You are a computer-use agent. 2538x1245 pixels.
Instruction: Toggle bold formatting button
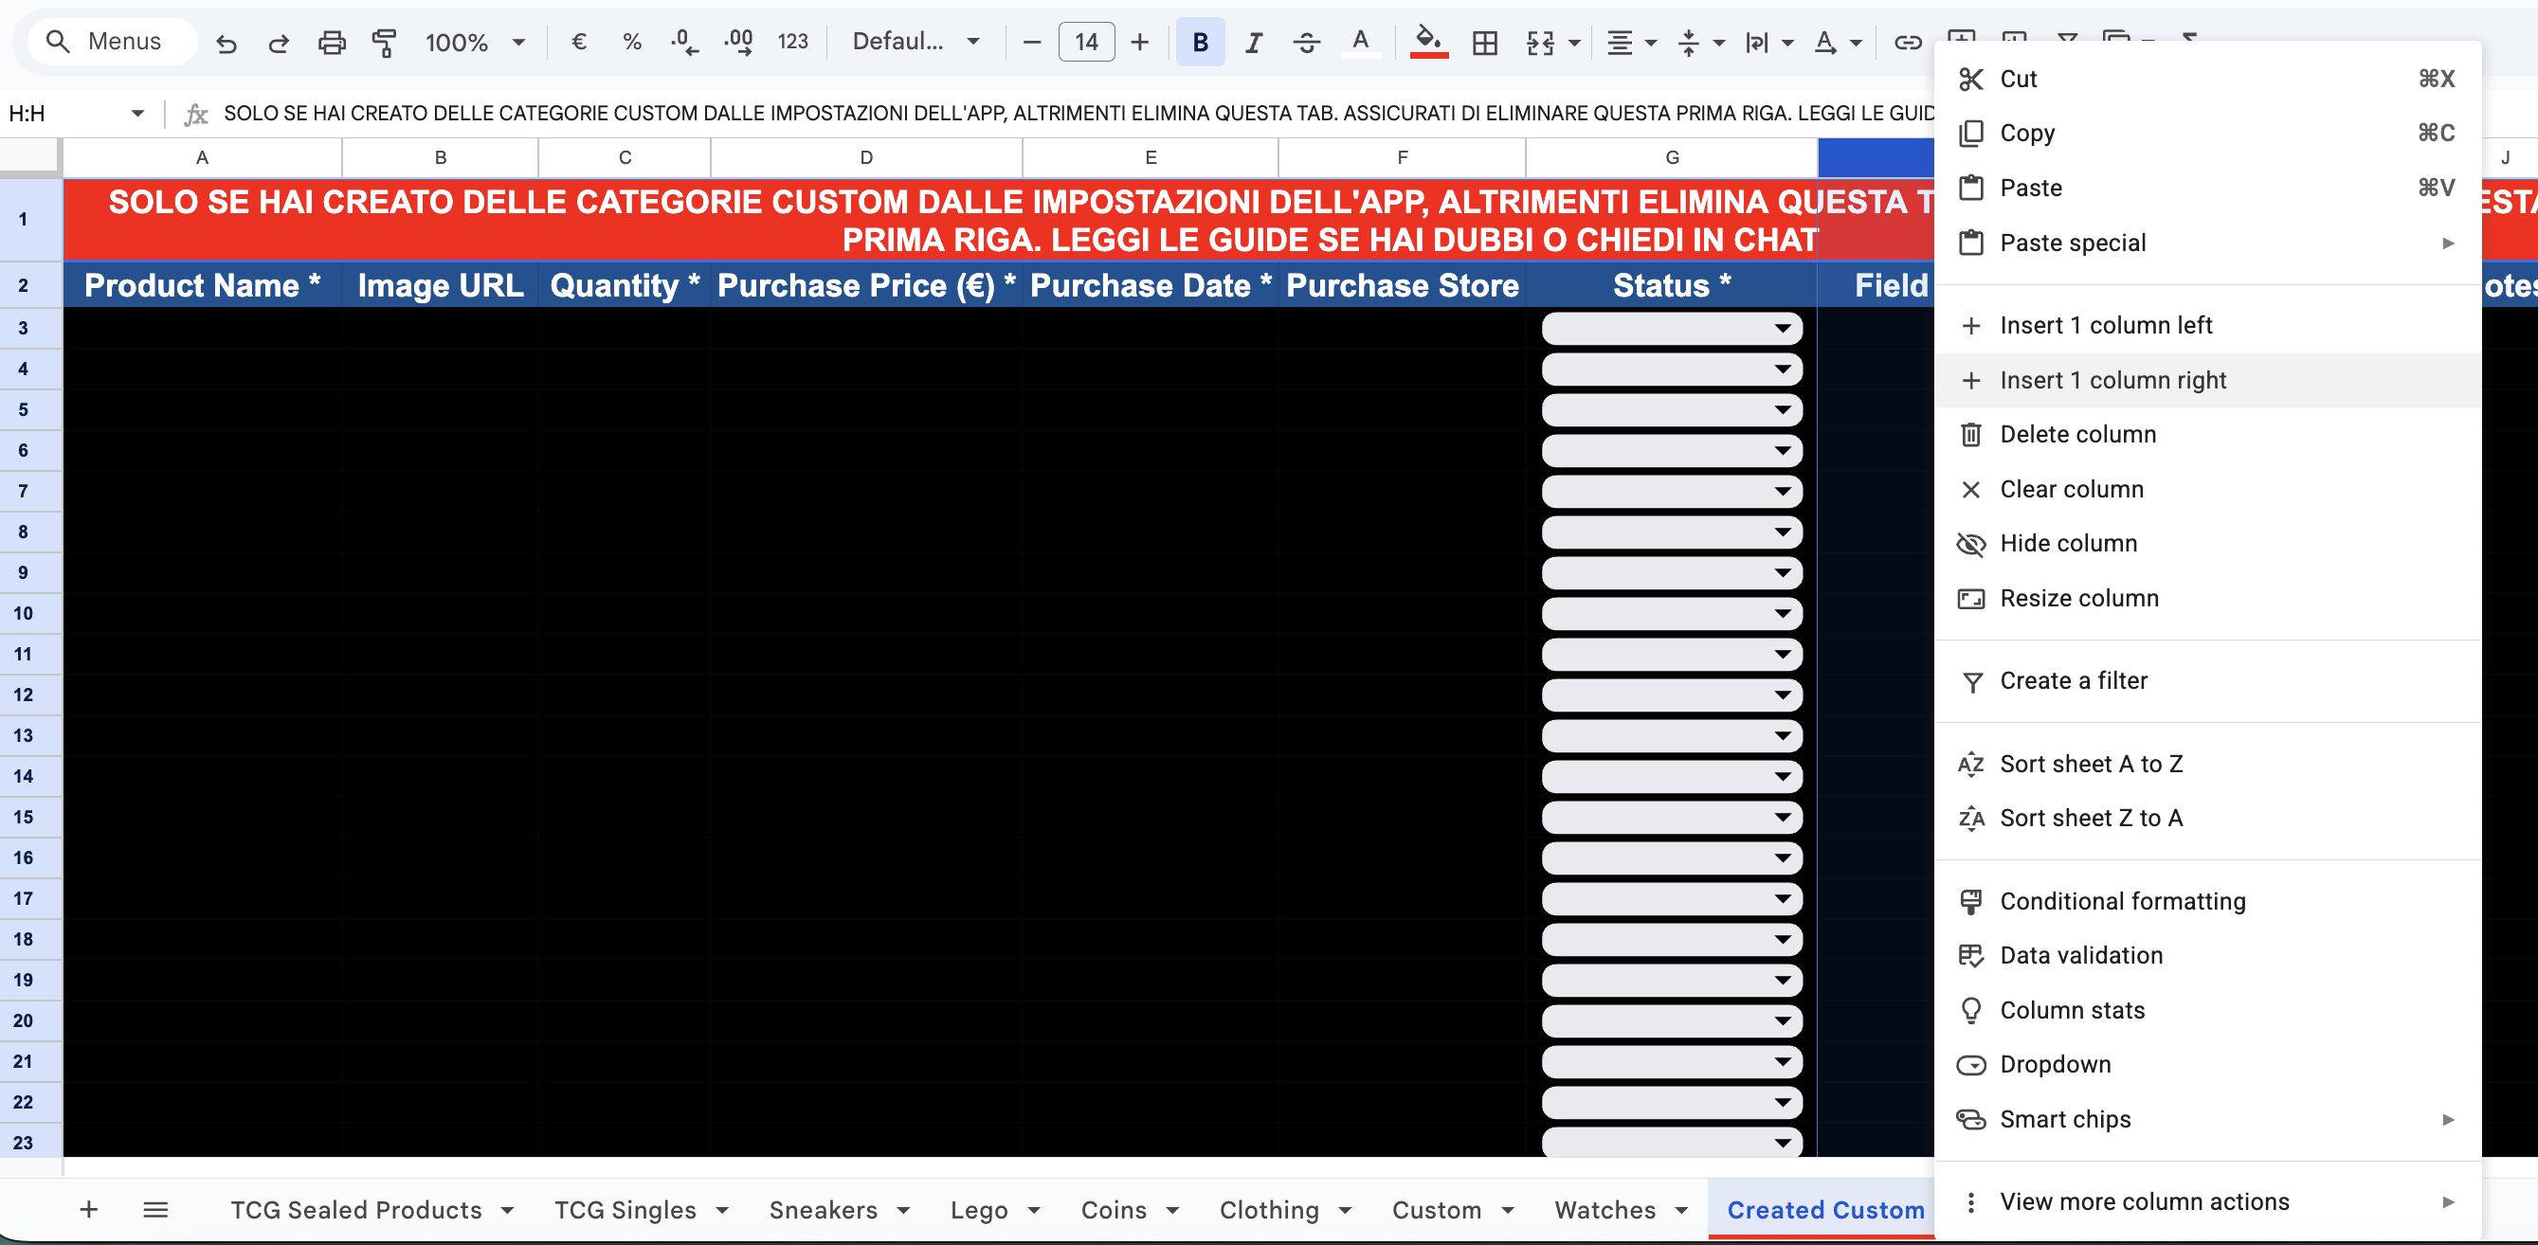(1199, 43)
